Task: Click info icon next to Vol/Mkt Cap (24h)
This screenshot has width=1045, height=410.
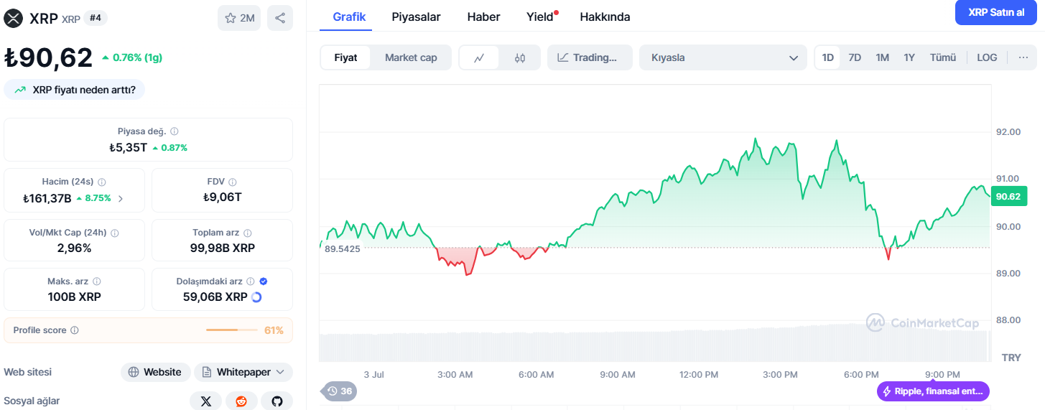Action: point(115,233)
